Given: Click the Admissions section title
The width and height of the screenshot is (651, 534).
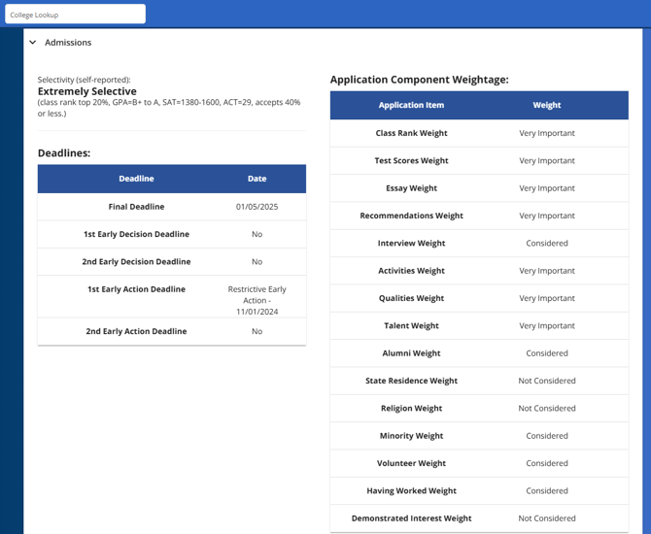Looking at the screenshot, I should pos(68,43).
